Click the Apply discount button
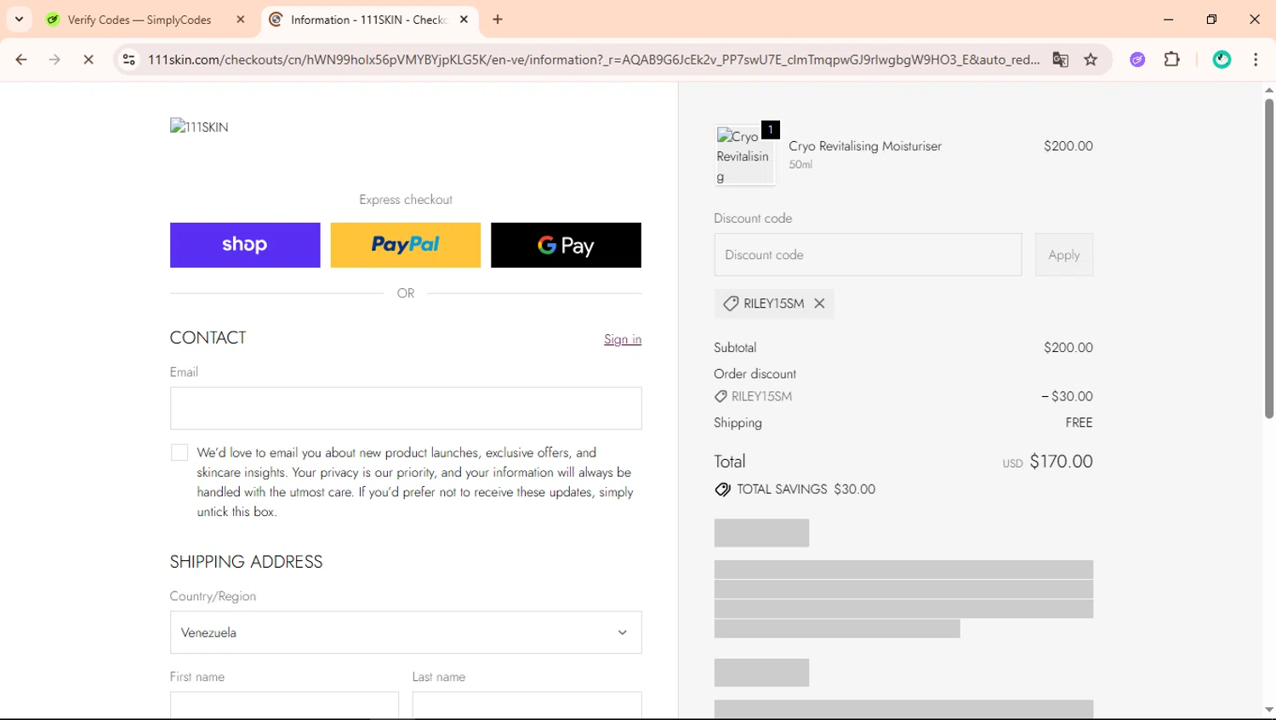The image size is (1276, 720). [1064, 255]
